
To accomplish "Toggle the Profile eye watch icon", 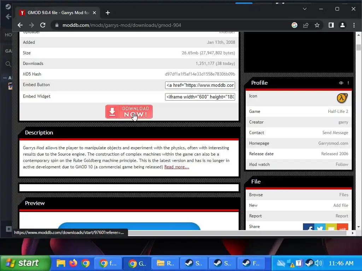I will 341,83.
